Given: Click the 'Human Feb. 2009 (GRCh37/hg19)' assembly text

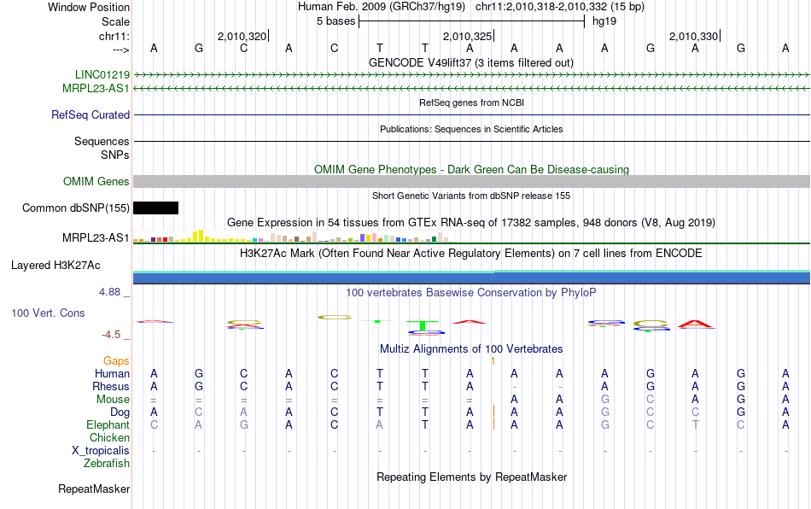Looking at the screenshot, I should 382,7.
